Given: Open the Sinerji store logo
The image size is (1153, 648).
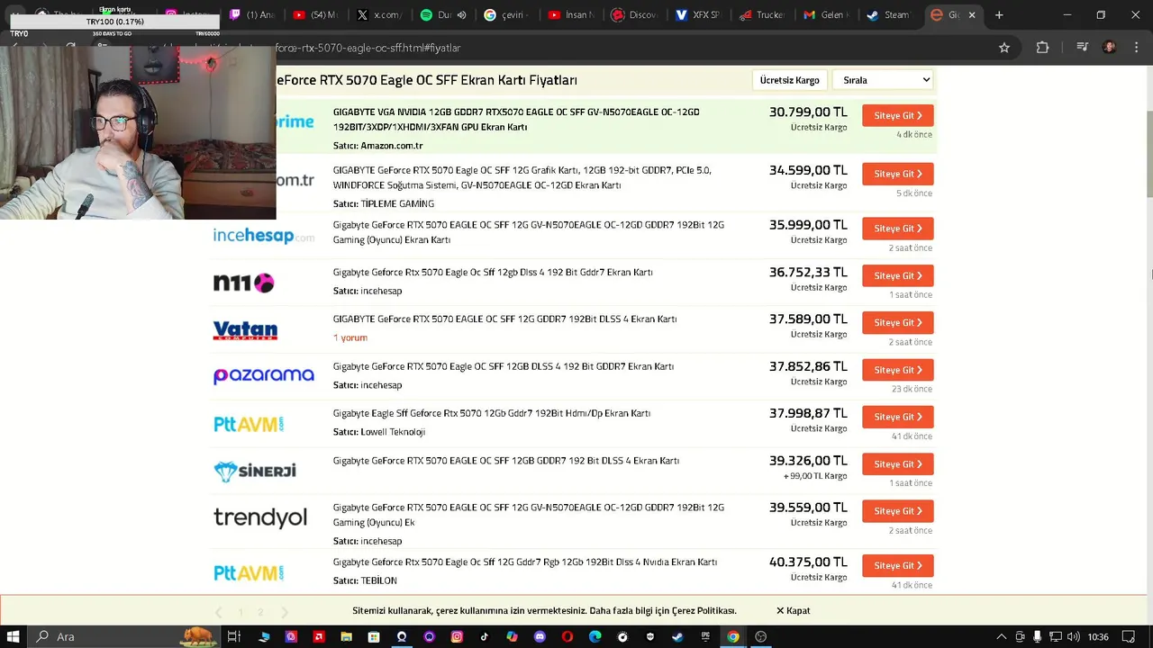Looking at the screenshot, I should [x=255, y=471].
